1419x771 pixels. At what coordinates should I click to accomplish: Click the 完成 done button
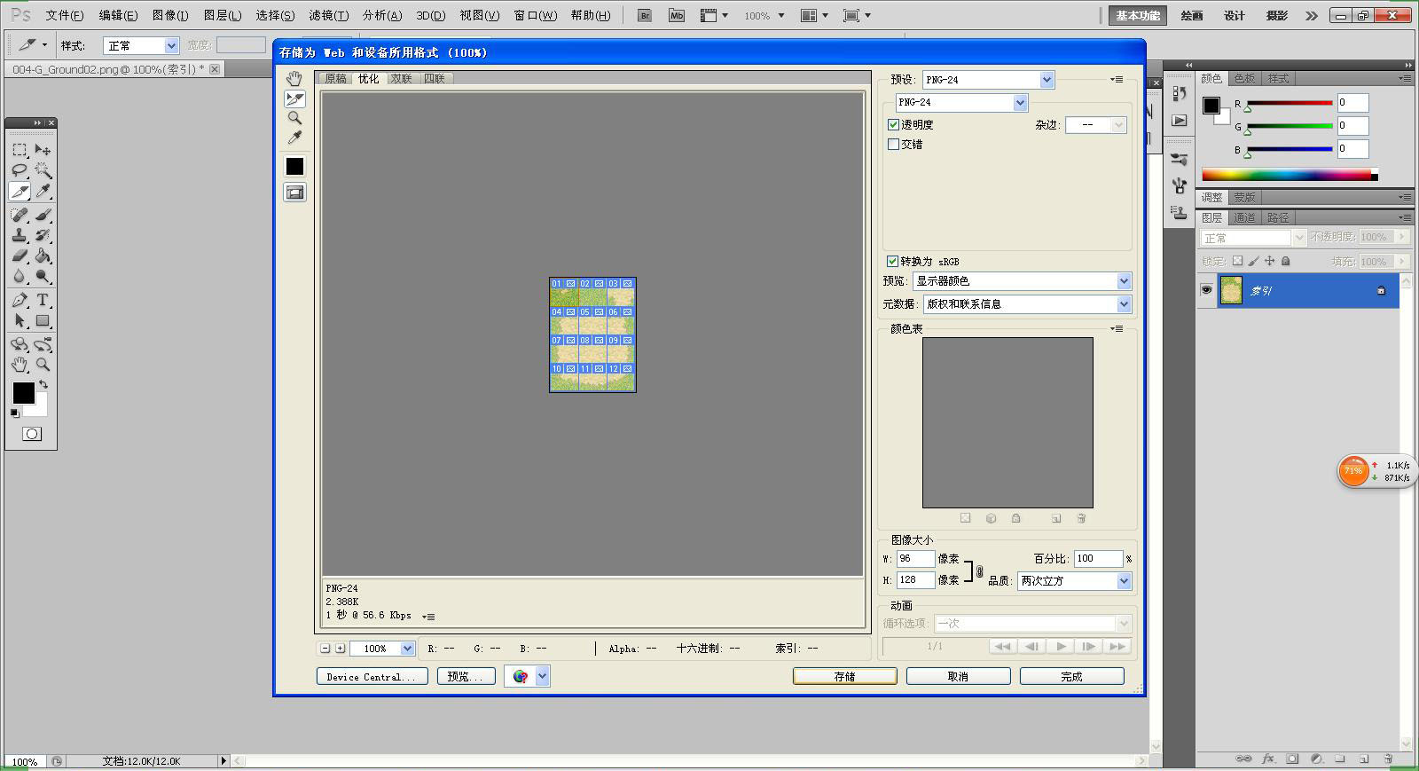(x=1071, y=676)
